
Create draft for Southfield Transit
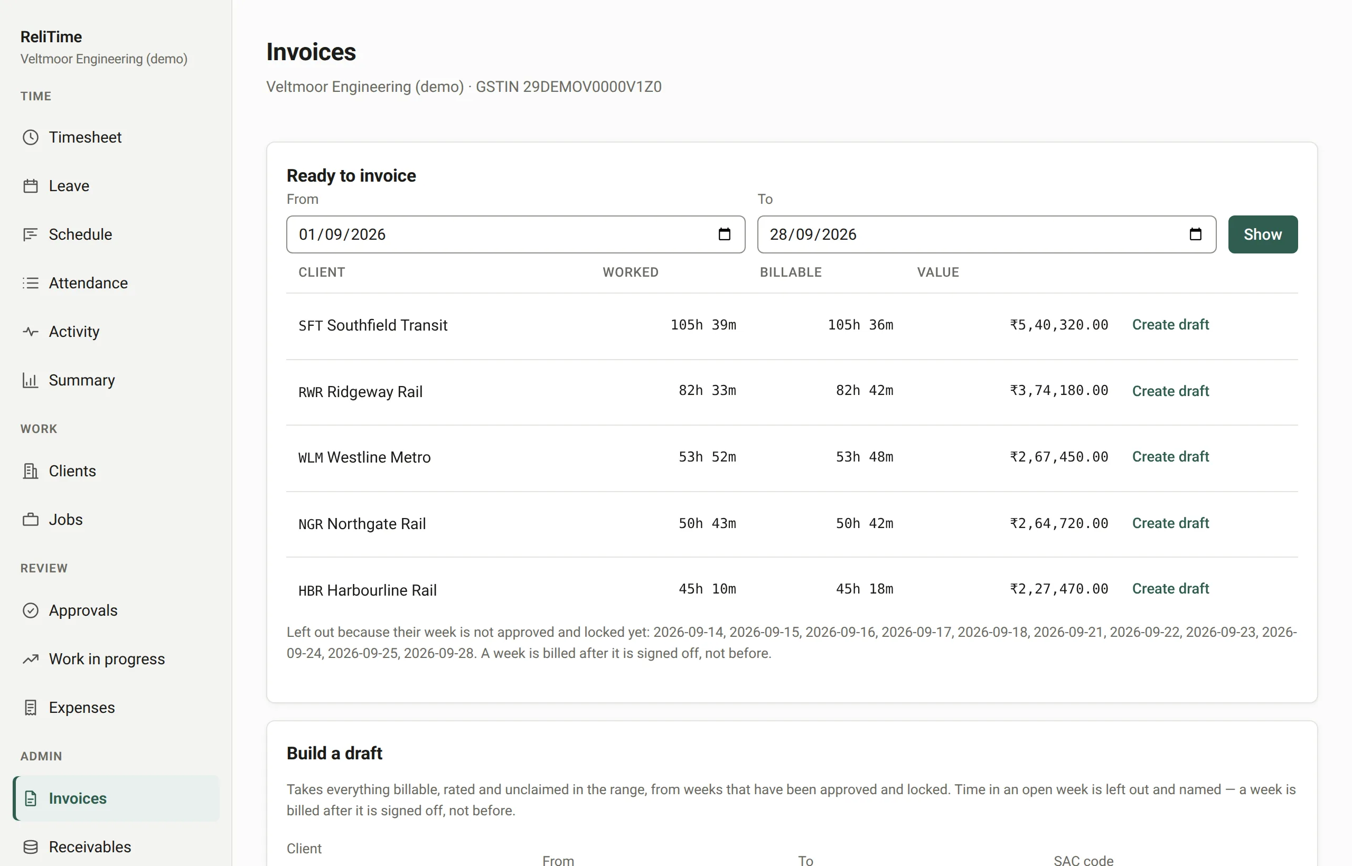[x=1170, y=325]
